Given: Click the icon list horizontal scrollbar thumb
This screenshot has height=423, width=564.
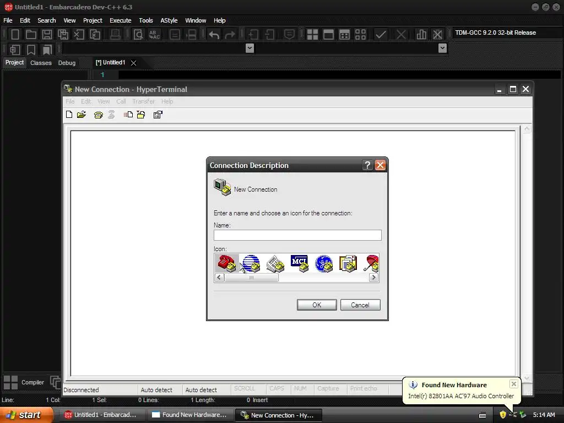Looking at the screenshot, I should coord(251,278).
